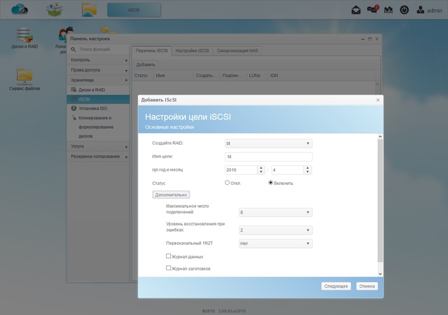Open the notifications chat icon with badge

(x=372, y=10)
